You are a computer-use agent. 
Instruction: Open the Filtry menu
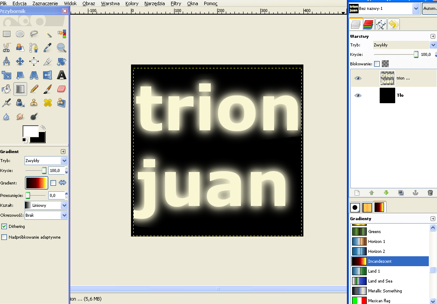point(175,3)
